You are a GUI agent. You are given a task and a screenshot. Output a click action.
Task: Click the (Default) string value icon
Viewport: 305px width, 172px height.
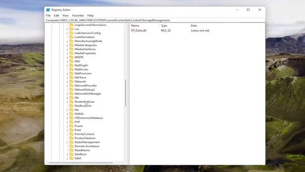click(132, 31)
